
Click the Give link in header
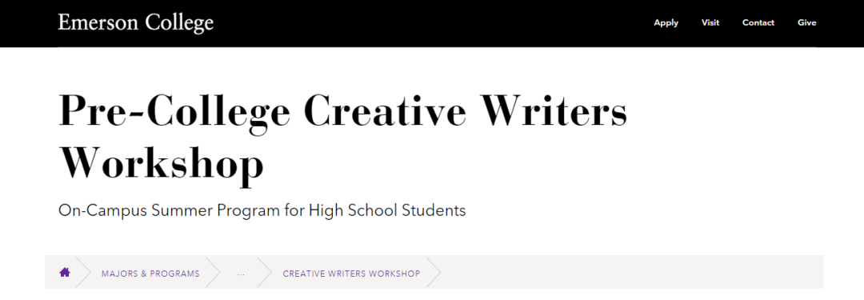click(x=806, y=22)
